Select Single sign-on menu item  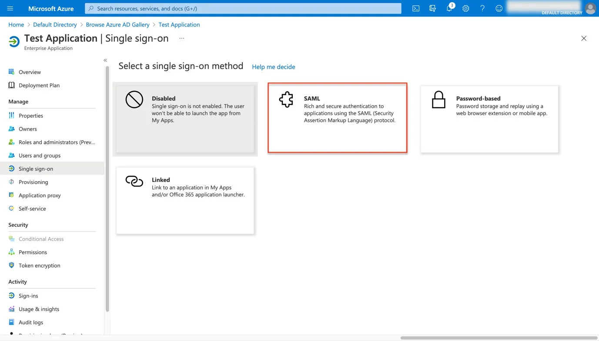(52, 169)
